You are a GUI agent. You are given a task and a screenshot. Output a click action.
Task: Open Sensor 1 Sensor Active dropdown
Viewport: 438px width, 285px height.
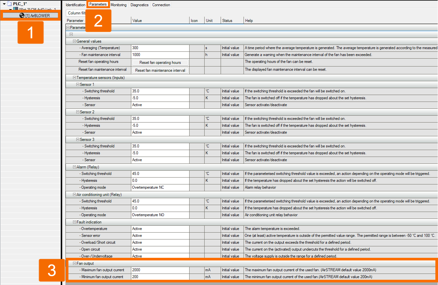coord(160,105)
